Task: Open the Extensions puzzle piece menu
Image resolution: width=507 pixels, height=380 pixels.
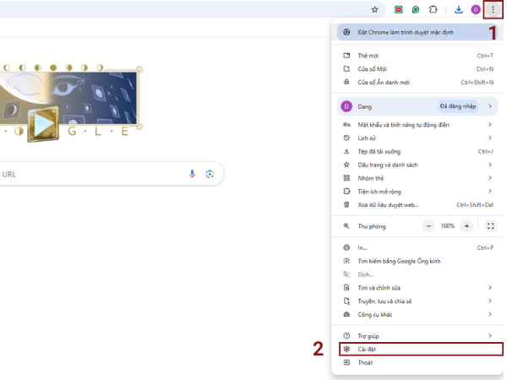Action: click(433, 9)
